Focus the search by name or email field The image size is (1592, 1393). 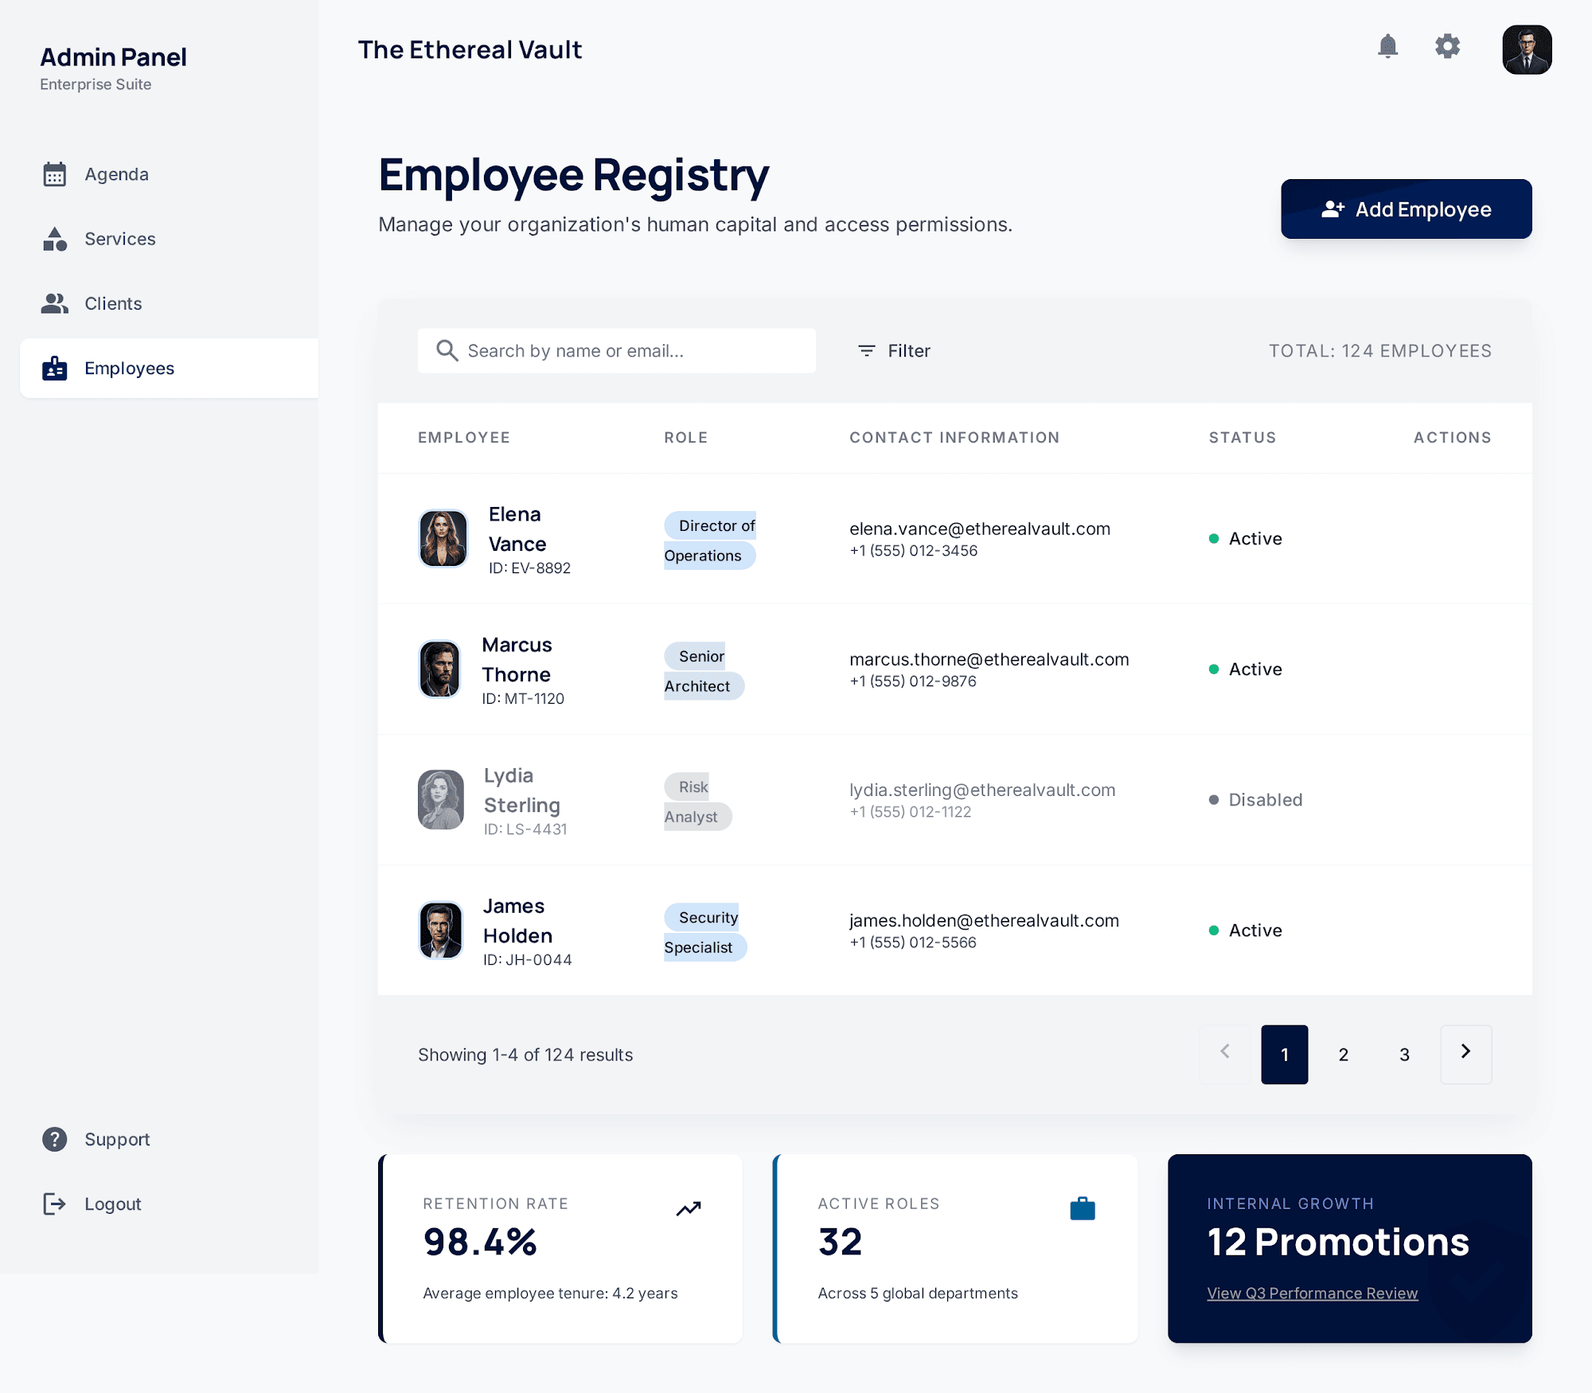(x=616, y=351)
